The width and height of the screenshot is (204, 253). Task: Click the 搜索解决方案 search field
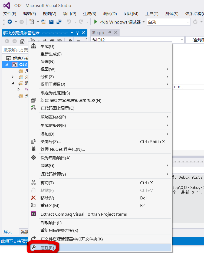click(x=15, y=50)
